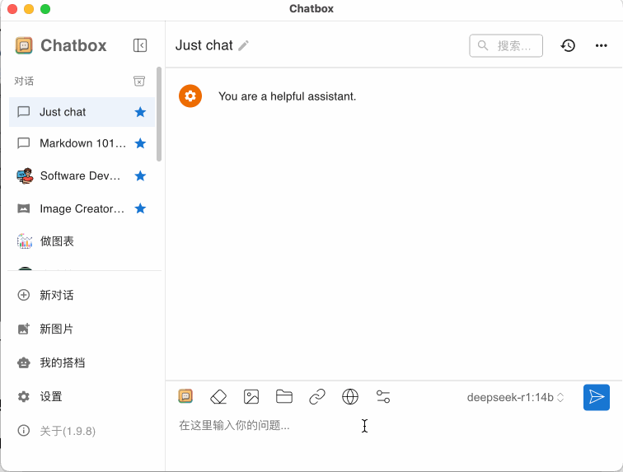Click the 做图表 chart avatar icon
The image size is (623, 472).
click(x=24, y=241)
